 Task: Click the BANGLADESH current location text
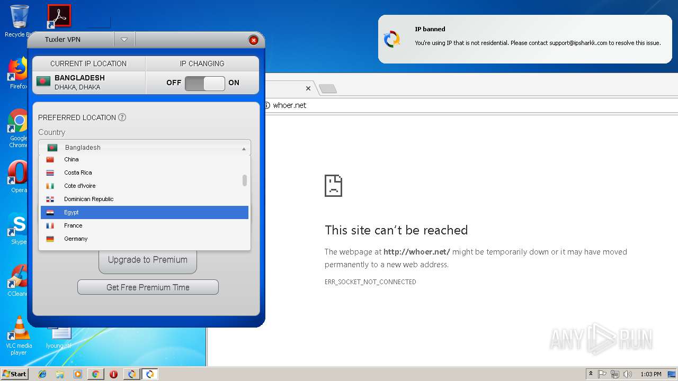coord(79,78)
